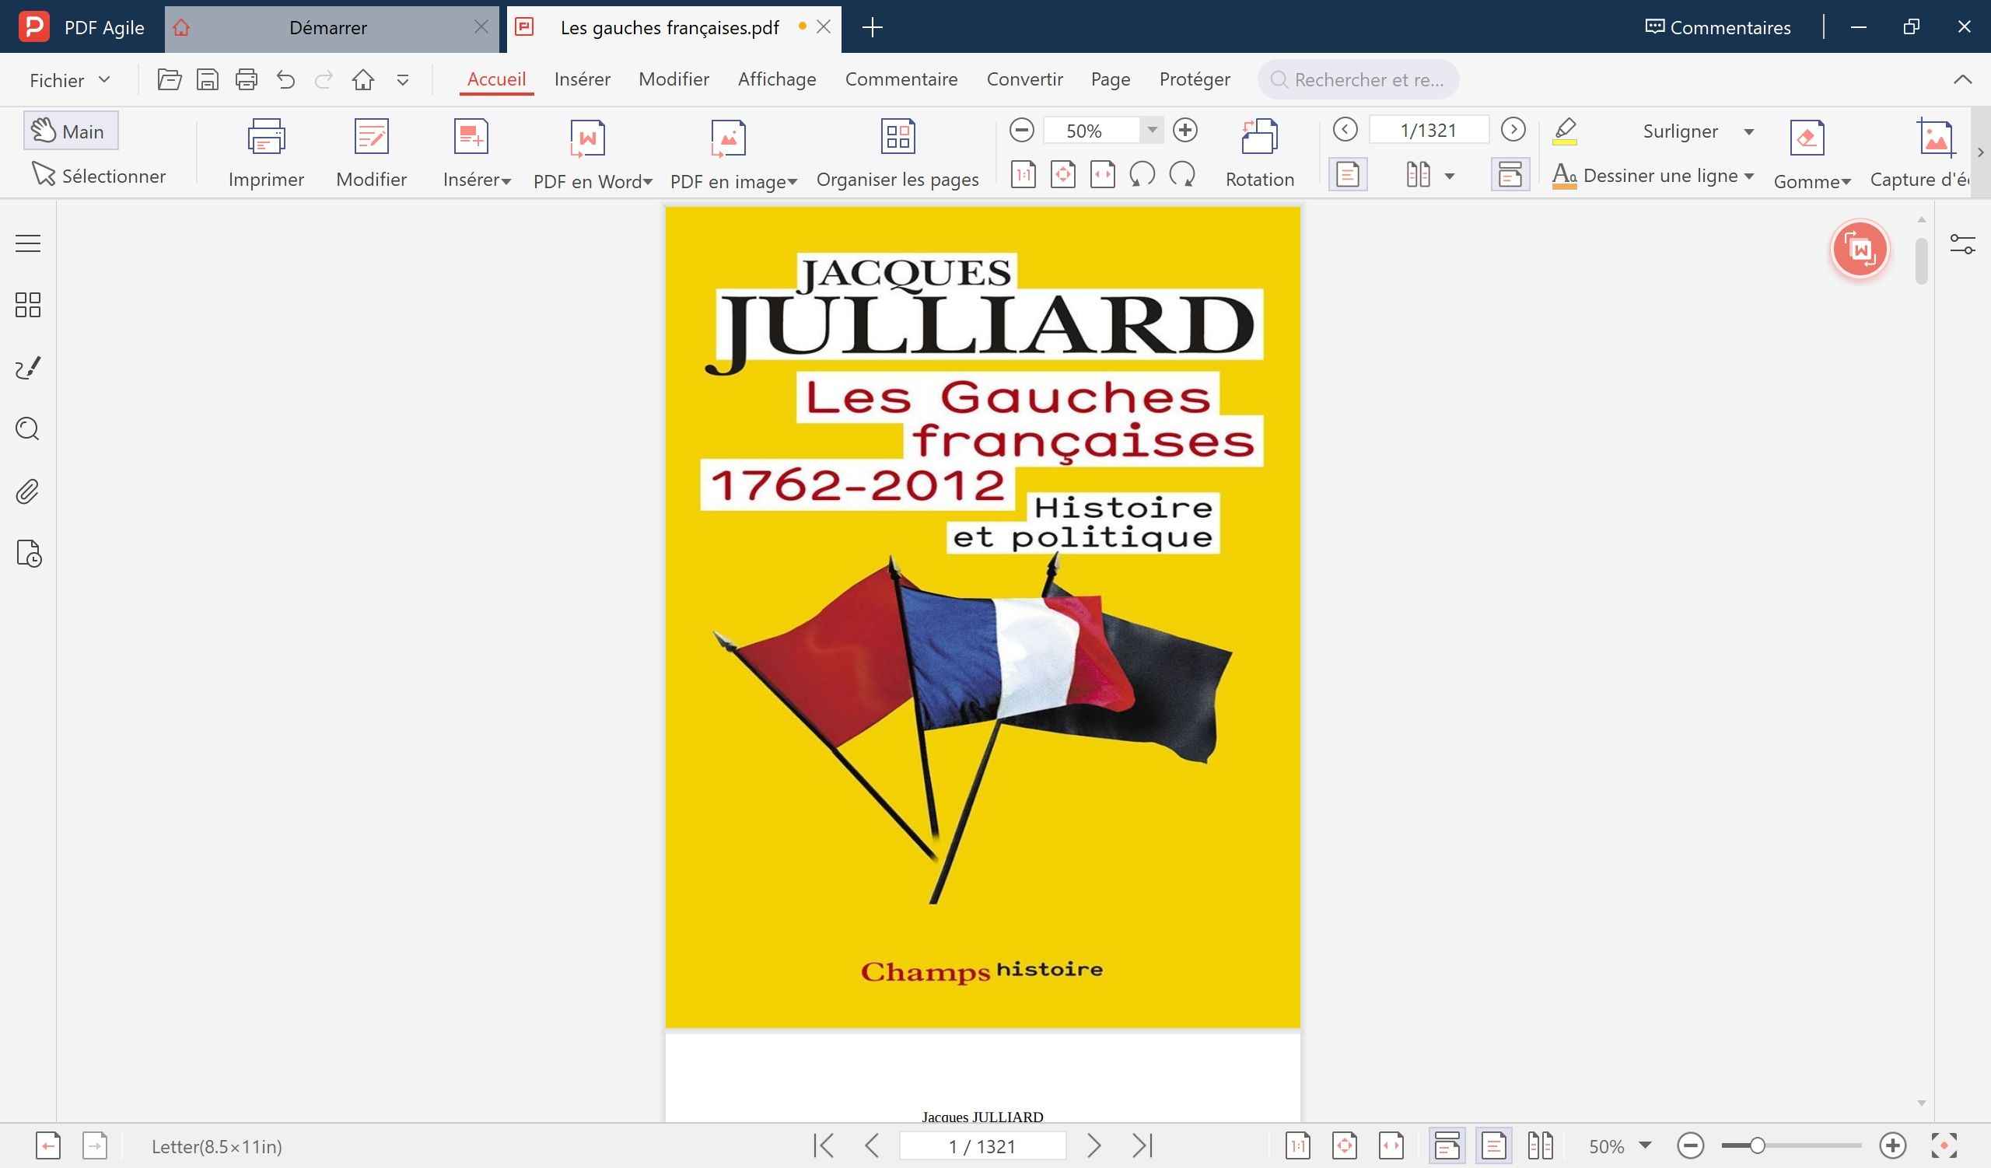Save document using the diskette icon

tap(207, 80)
